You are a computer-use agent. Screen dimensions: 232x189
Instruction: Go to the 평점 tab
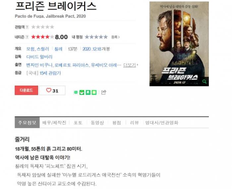click(117, 123)
